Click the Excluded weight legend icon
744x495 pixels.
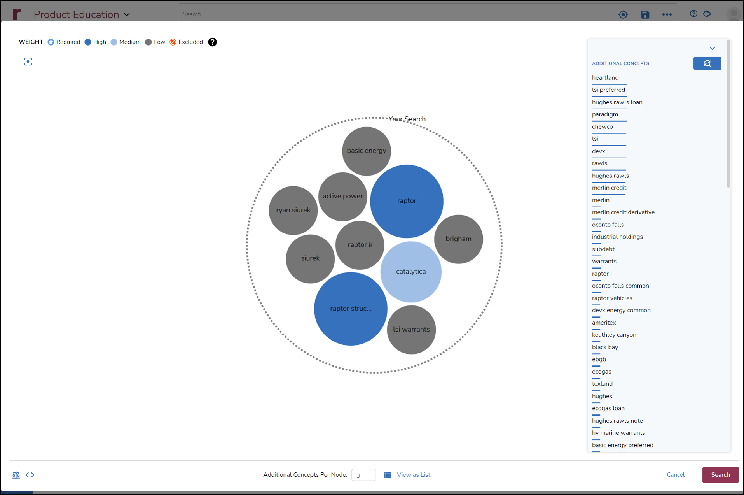click(173, 42)
